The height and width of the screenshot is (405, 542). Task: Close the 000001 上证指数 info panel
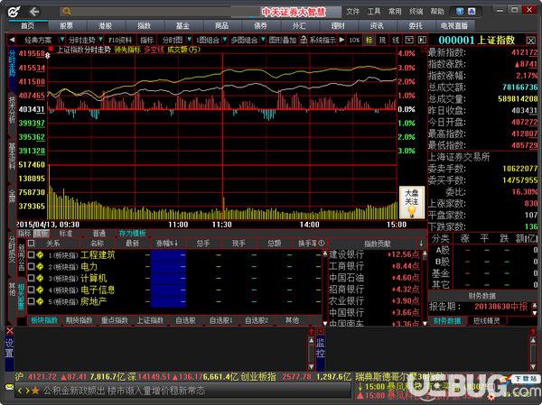530,41
